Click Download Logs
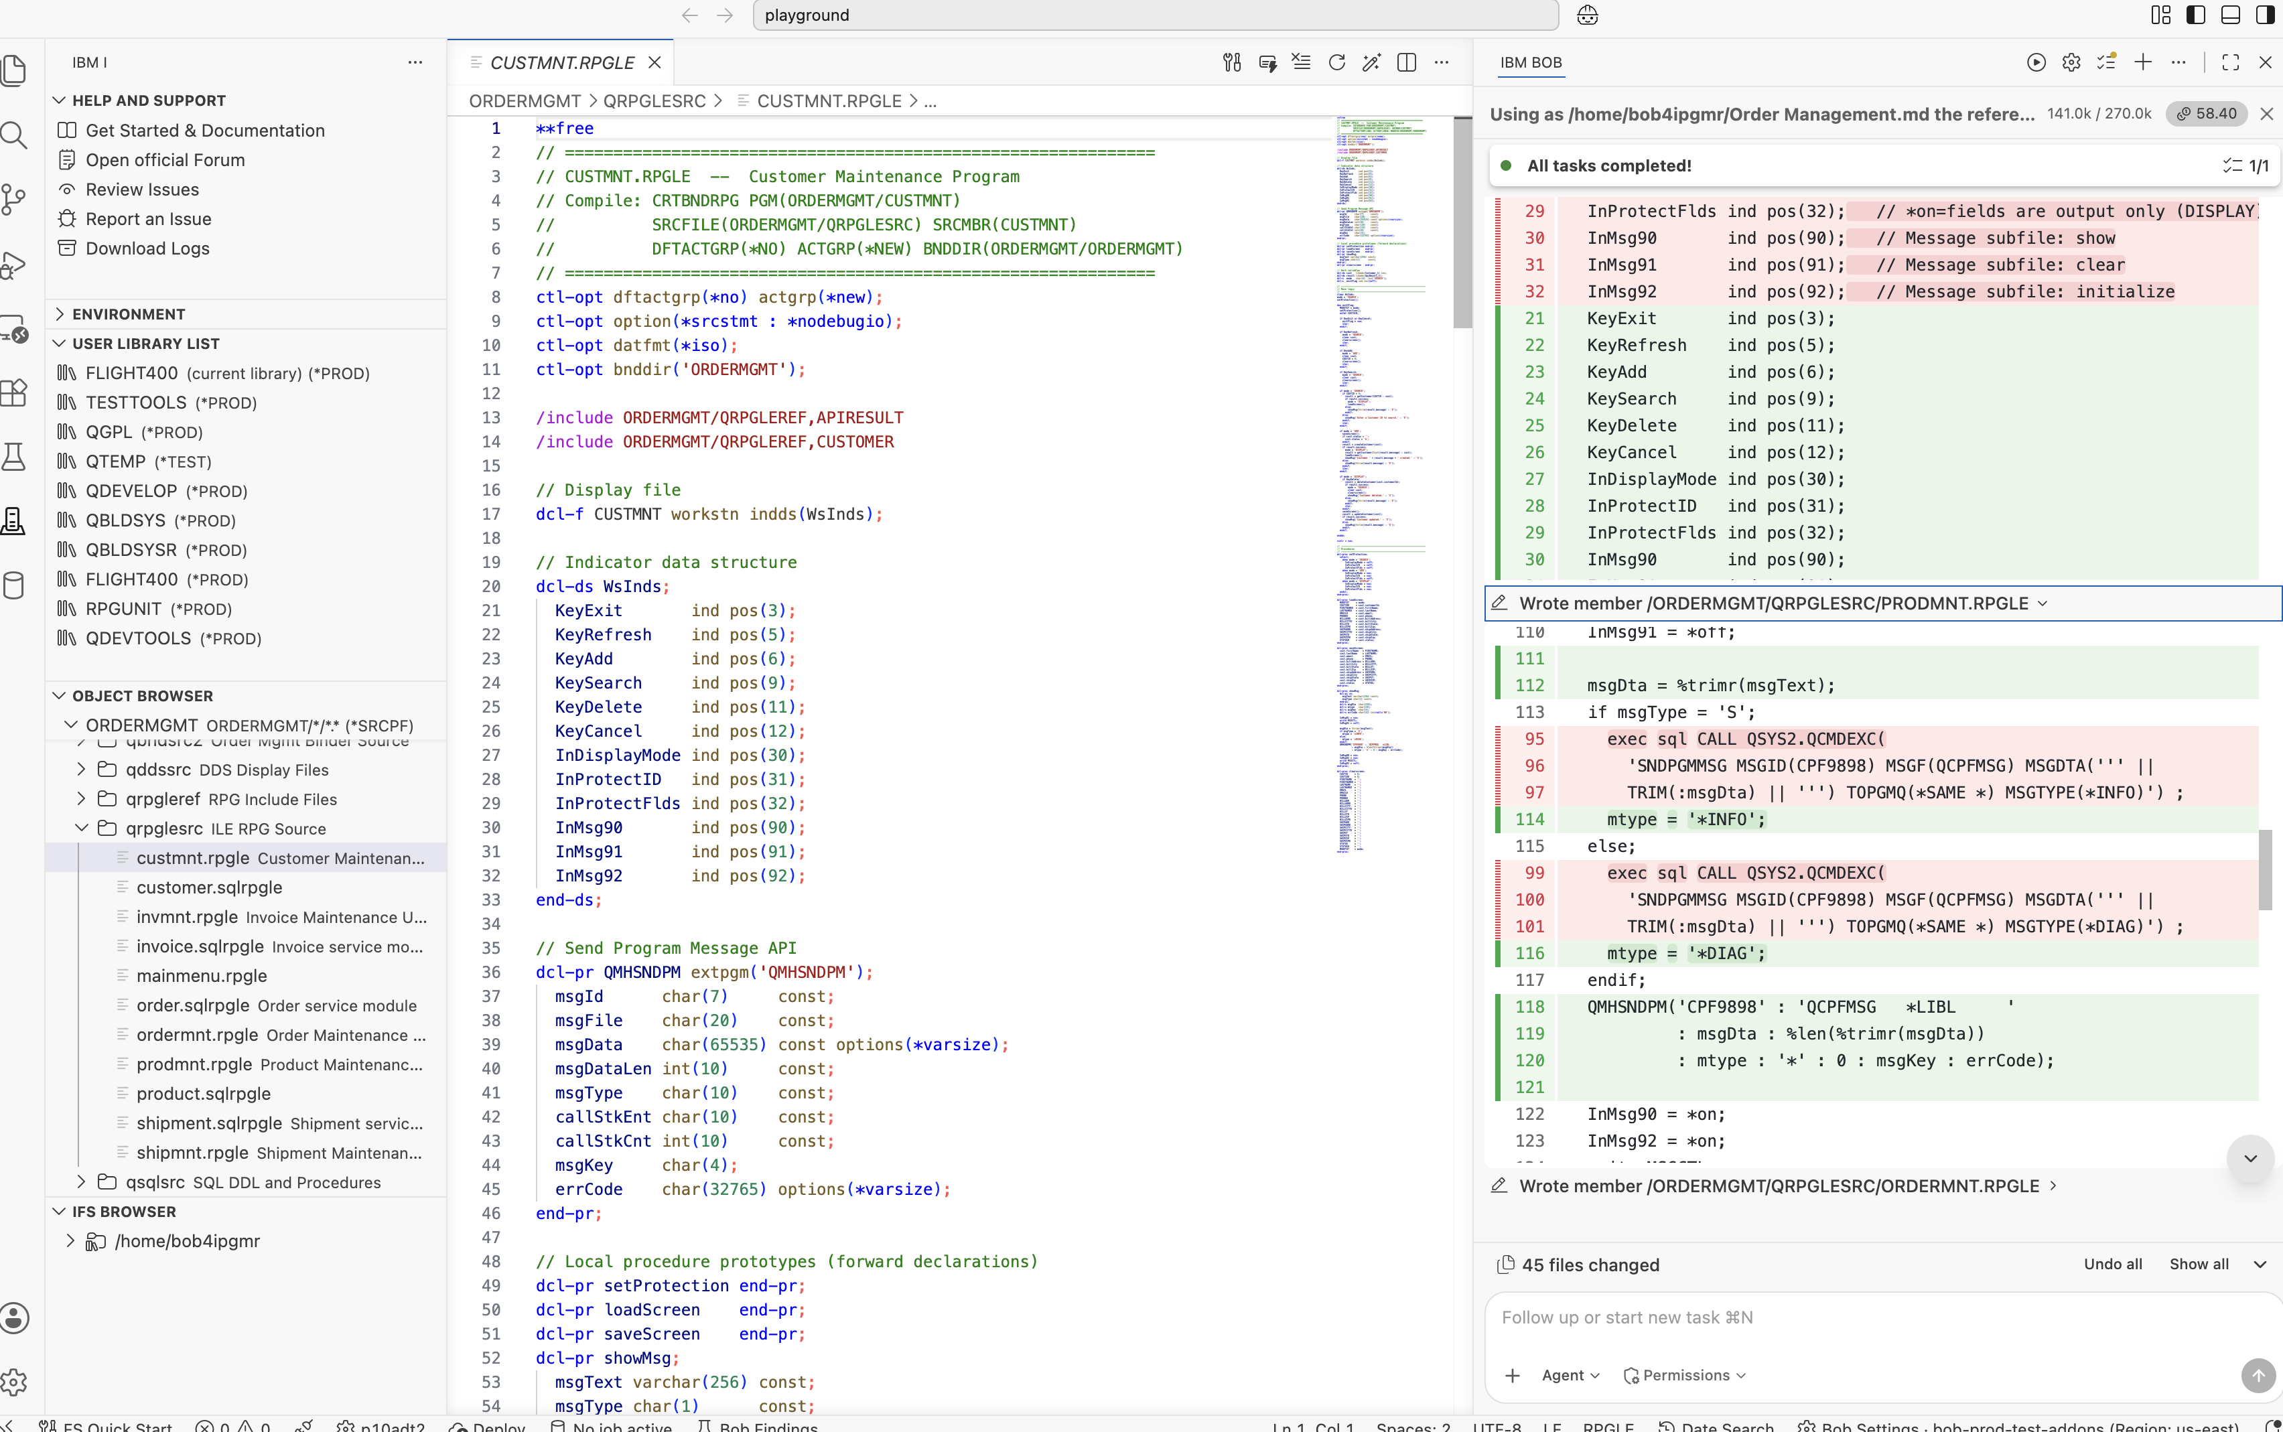This screenshot has height=1432, width=2283. click(x=148, y=247)
